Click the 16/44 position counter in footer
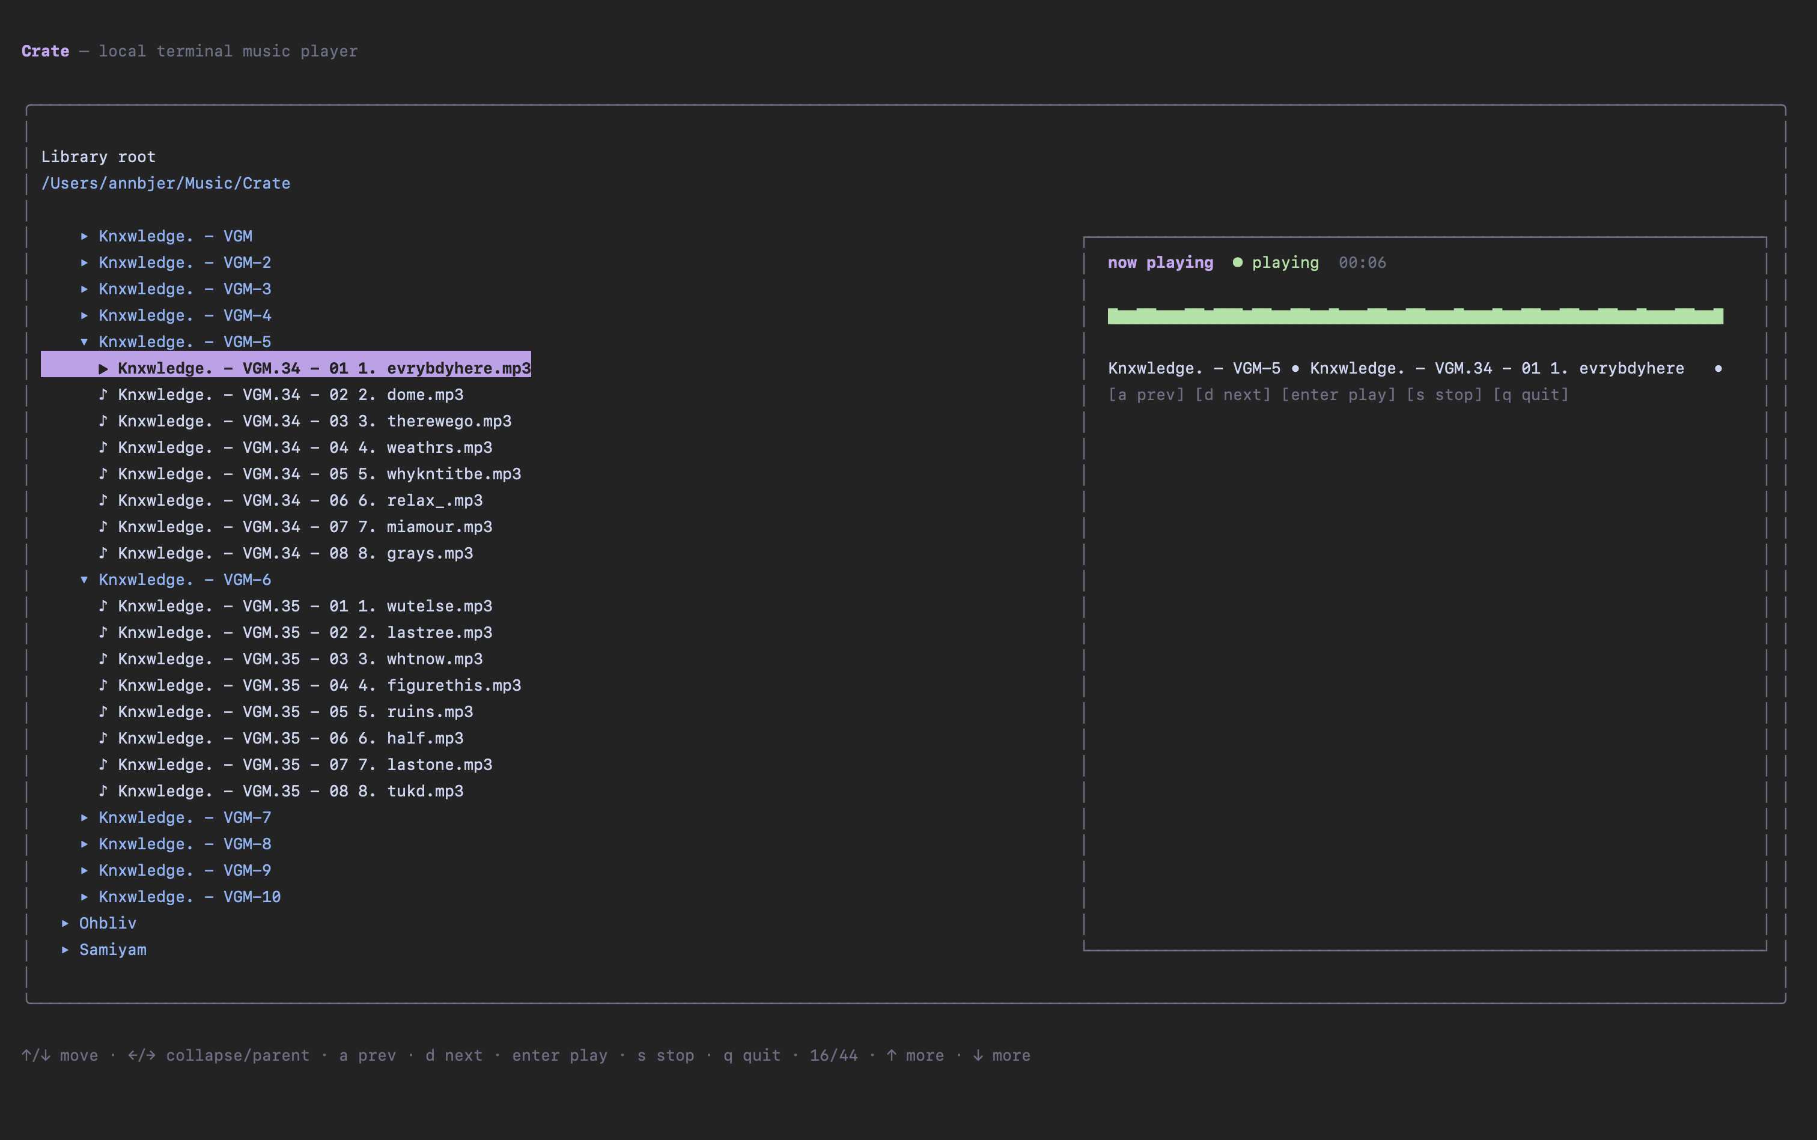The height and width of the screenshot is (1140, 1817). (833, 1055)
